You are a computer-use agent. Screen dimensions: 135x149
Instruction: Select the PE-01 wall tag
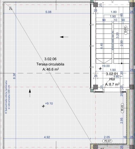coord(122,108)
